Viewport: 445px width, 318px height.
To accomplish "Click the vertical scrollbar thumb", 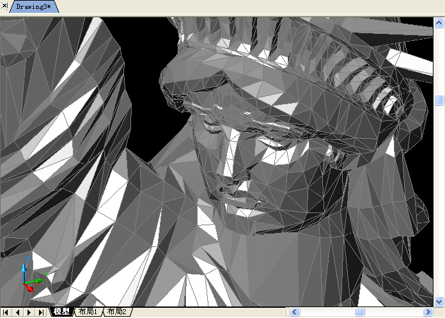I will pos(439,100).
